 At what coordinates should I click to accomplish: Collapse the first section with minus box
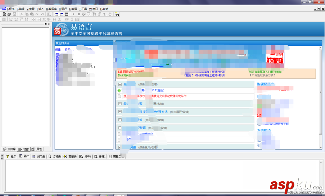click(120, 84)
